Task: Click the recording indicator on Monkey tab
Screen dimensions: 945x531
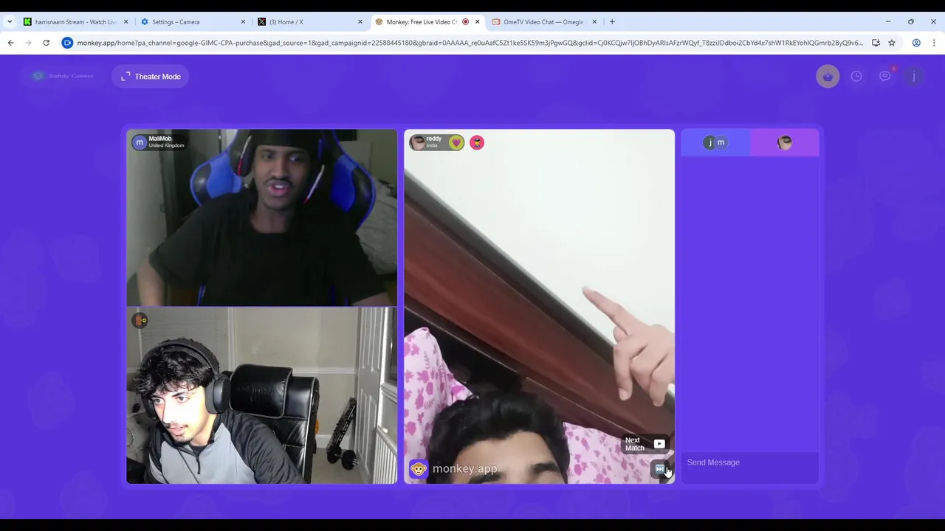Action: coord(465,22)
